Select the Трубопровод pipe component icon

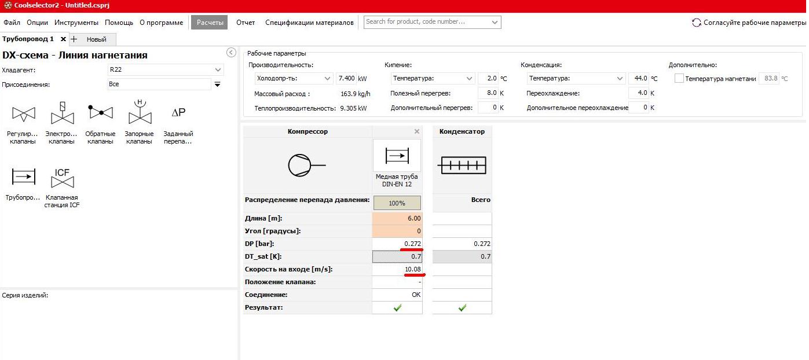click(x=23, y=176)
